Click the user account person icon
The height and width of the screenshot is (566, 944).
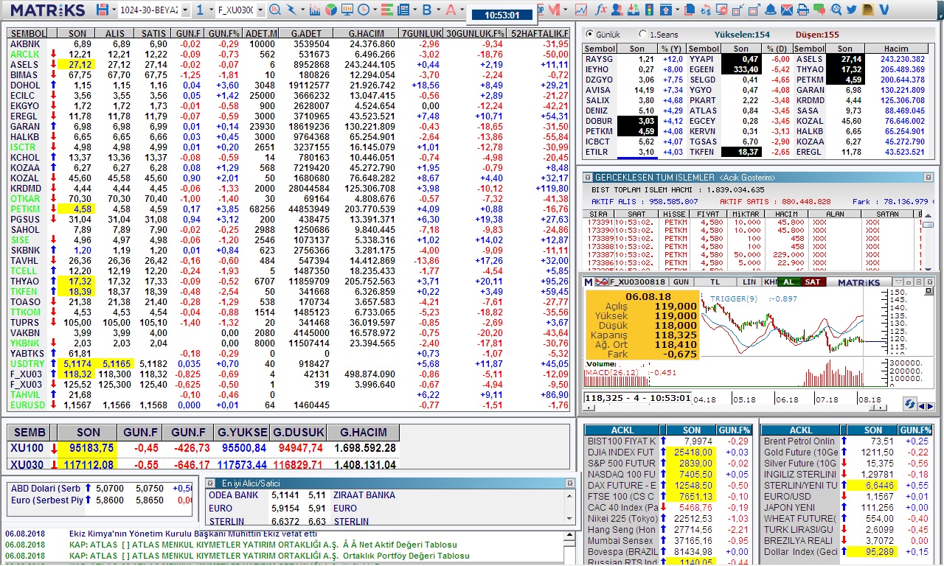click(x=617, y=10)
